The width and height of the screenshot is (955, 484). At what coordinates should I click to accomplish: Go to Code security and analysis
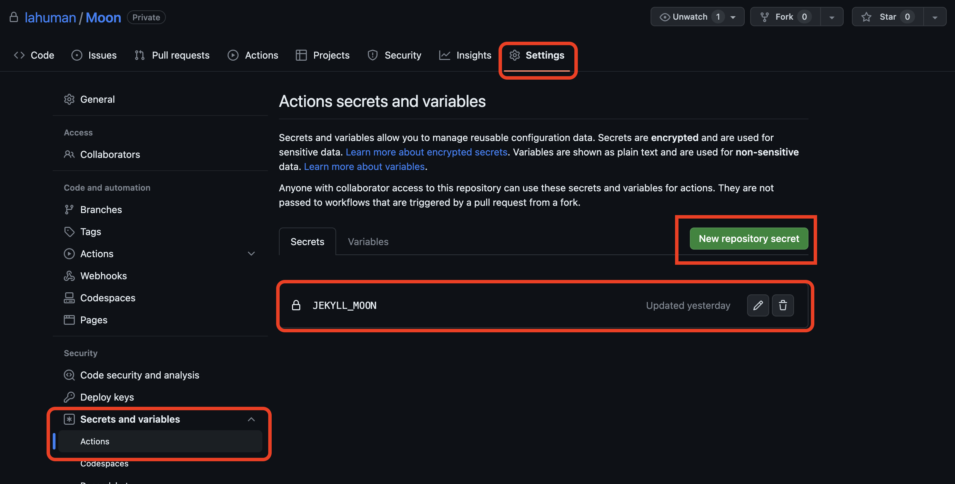click(x=139, y=375)
